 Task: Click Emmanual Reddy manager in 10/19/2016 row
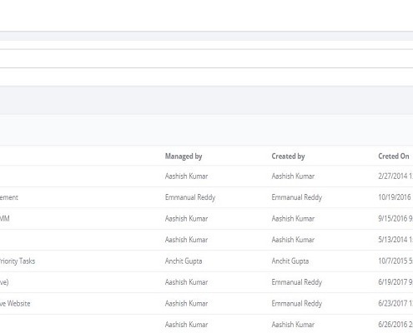point(190,197)
